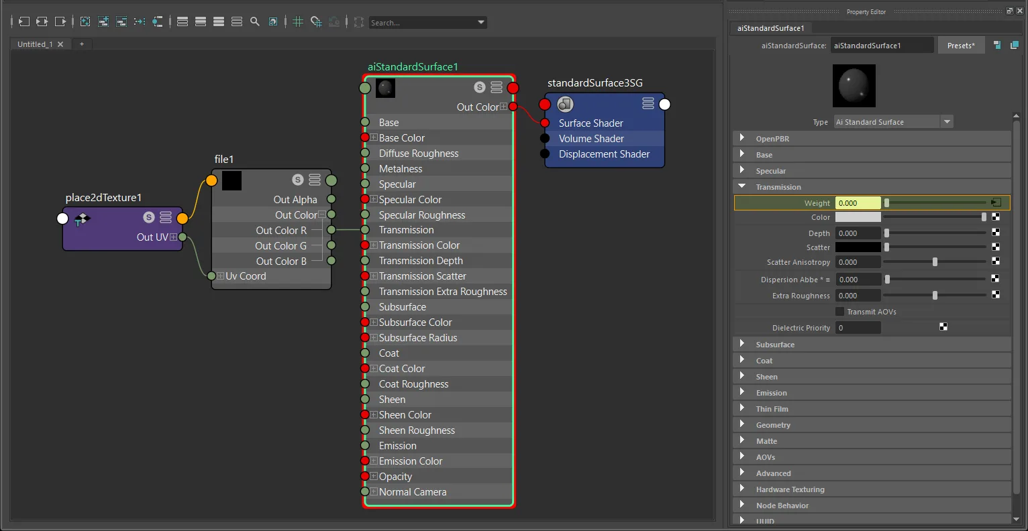Click the rearrange graph icon
This screenshot has width=1028, height=531.
pos(140,21)
